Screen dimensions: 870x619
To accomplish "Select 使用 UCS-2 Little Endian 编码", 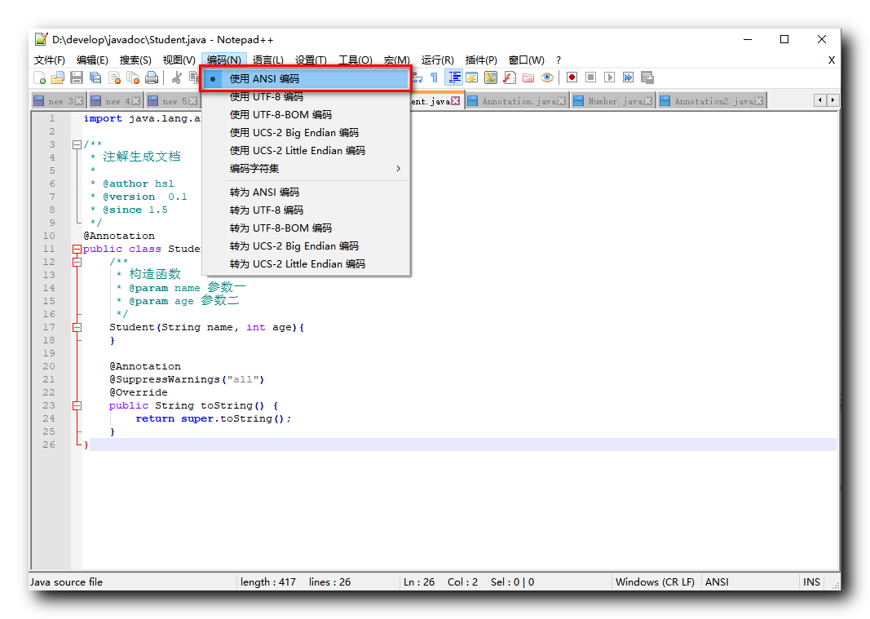I will (306, 150).
